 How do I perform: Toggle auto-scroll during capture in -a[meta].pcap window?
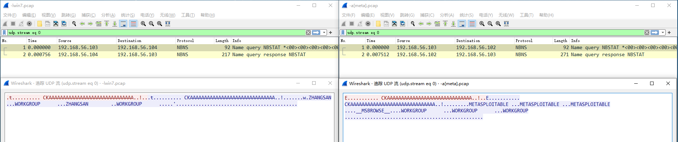pos(462,24)
